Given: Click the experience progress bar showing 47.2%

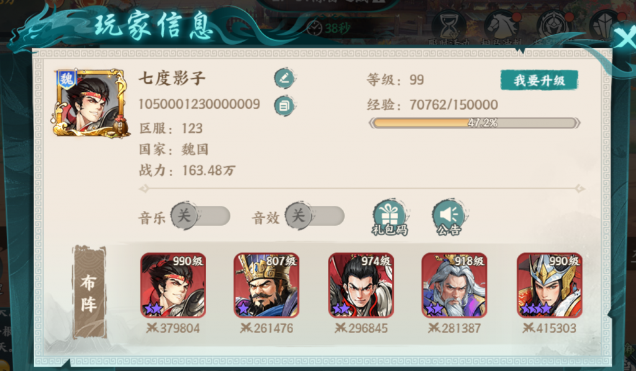Looking at the screenshot, I should 475,123.
